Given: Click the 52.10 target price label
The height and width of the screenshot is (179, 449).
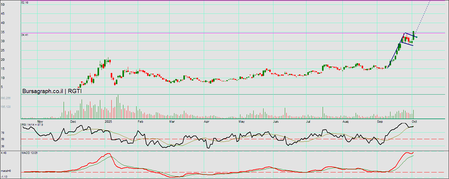Looking at the screenshot, I should pyautogui.click(x=25, y=2).
